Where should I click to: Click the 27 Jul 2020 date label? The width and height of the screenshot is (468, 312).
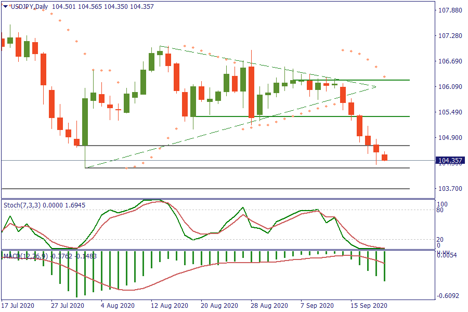pos(68,306)
